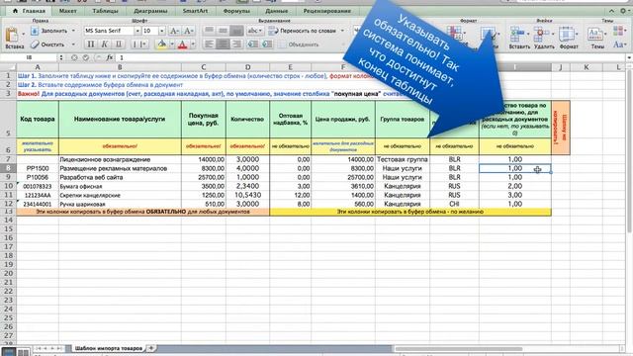Expand the formula bar arrow
633x356 pixels.
point(629,57)
